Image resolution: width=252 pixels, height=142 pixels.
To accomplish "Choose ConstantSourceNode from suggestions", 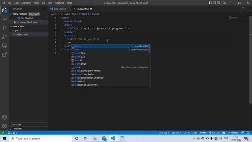I will [x=110, y=71].
